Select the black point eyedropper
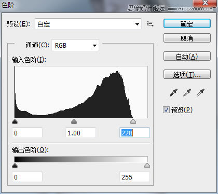Screen dimensions: 218x194 174,92
